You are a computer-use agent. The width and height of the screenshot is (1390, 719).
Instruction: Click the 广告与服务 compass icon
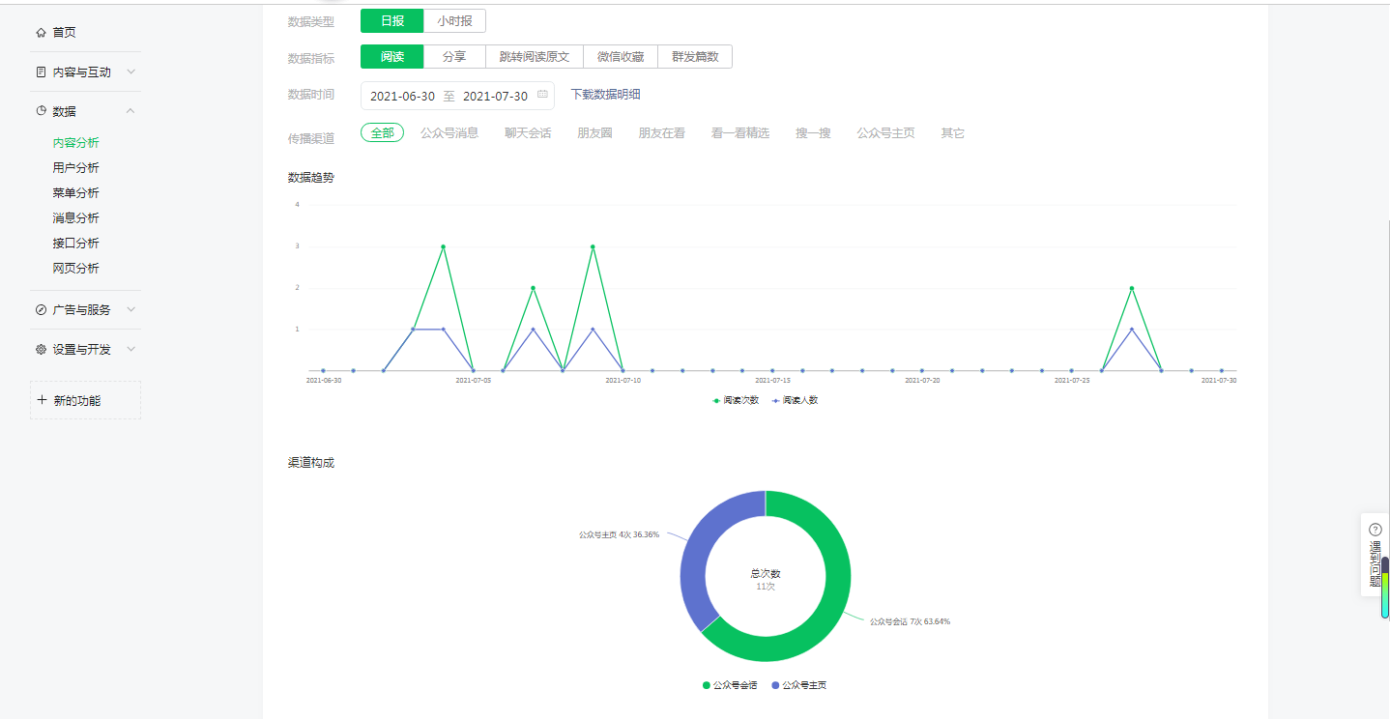[x=41, y=310]
